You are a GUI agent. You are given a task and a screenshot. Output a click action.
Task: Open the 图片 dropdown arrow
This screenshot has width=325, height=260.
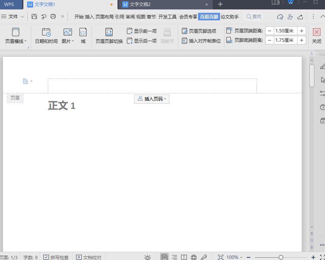point(73,41)
